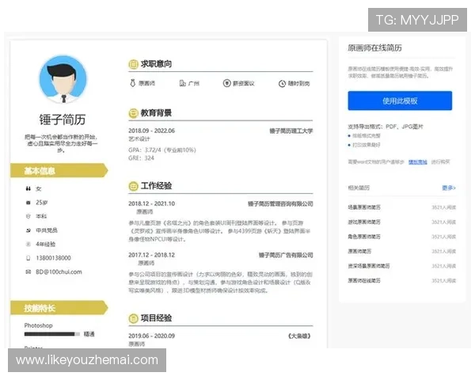Click the 艺术设计 major text
This screenshot has width=475, height=380.
point(139,139)
